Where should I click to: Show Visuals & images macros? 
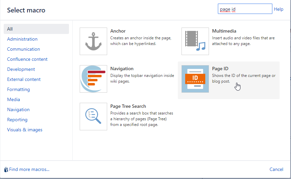[24, 130]
